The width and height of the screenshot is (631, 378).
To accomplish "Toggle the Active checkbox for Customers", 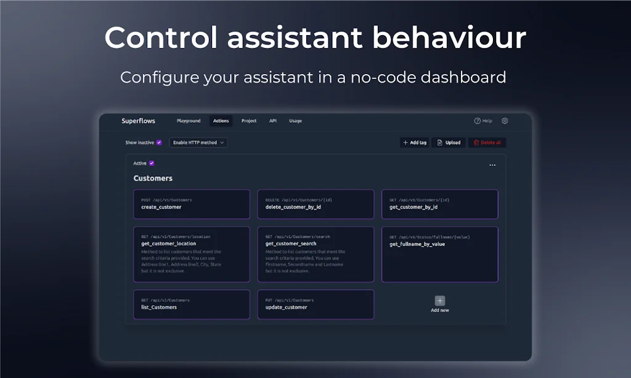I will coord(152,163).
